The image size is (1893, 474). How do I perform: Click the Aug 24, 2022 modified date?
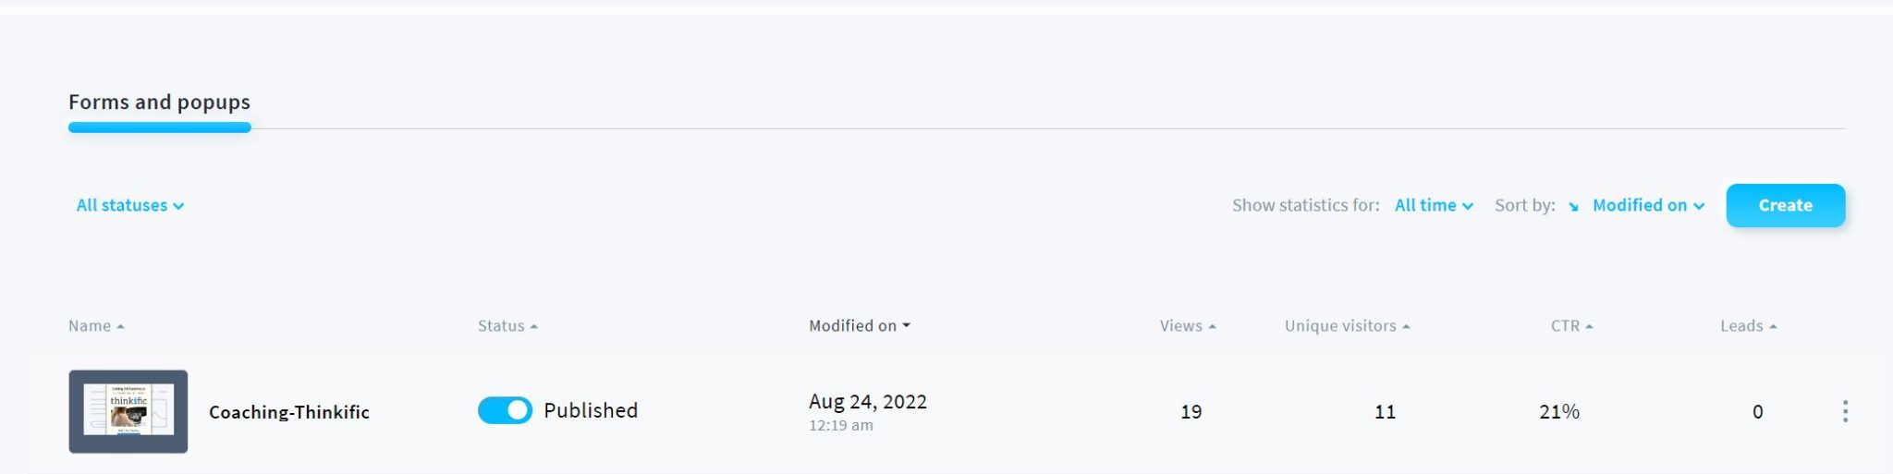(867, 402)
